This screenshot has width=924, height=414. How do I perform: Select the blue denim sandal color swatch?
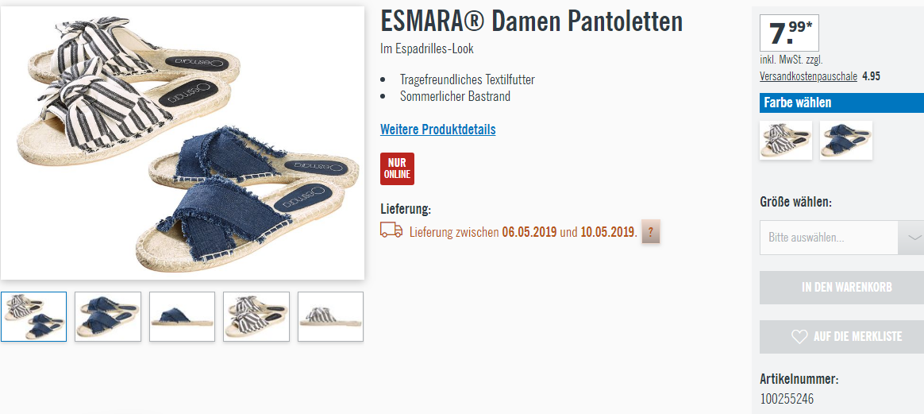coord(846,141)
